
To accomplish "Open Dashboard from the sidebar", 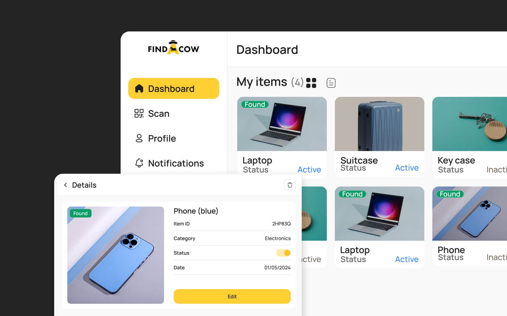I will [174, 88].
